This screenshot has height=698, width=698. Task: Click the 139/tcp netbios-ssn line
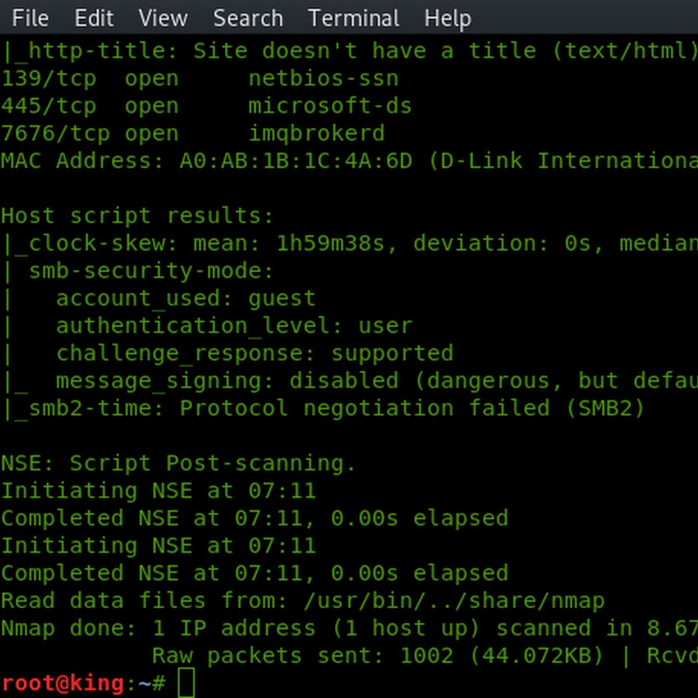pyautogui.click(x=200, y=79)
